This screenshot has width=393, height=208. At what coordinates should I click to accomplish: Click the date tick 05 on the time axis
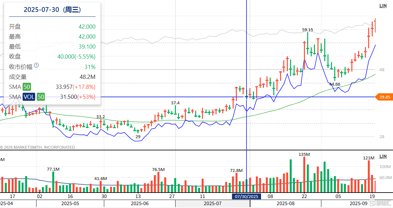click(338, 196)
